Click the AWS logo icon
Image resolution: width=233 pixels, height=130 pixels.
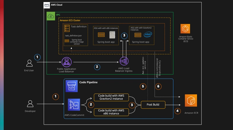[x=47, y=5]
